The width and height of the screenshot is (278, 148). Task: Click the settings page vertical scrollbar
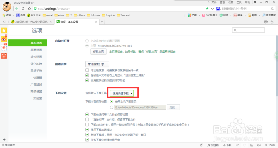coord(277,66)
